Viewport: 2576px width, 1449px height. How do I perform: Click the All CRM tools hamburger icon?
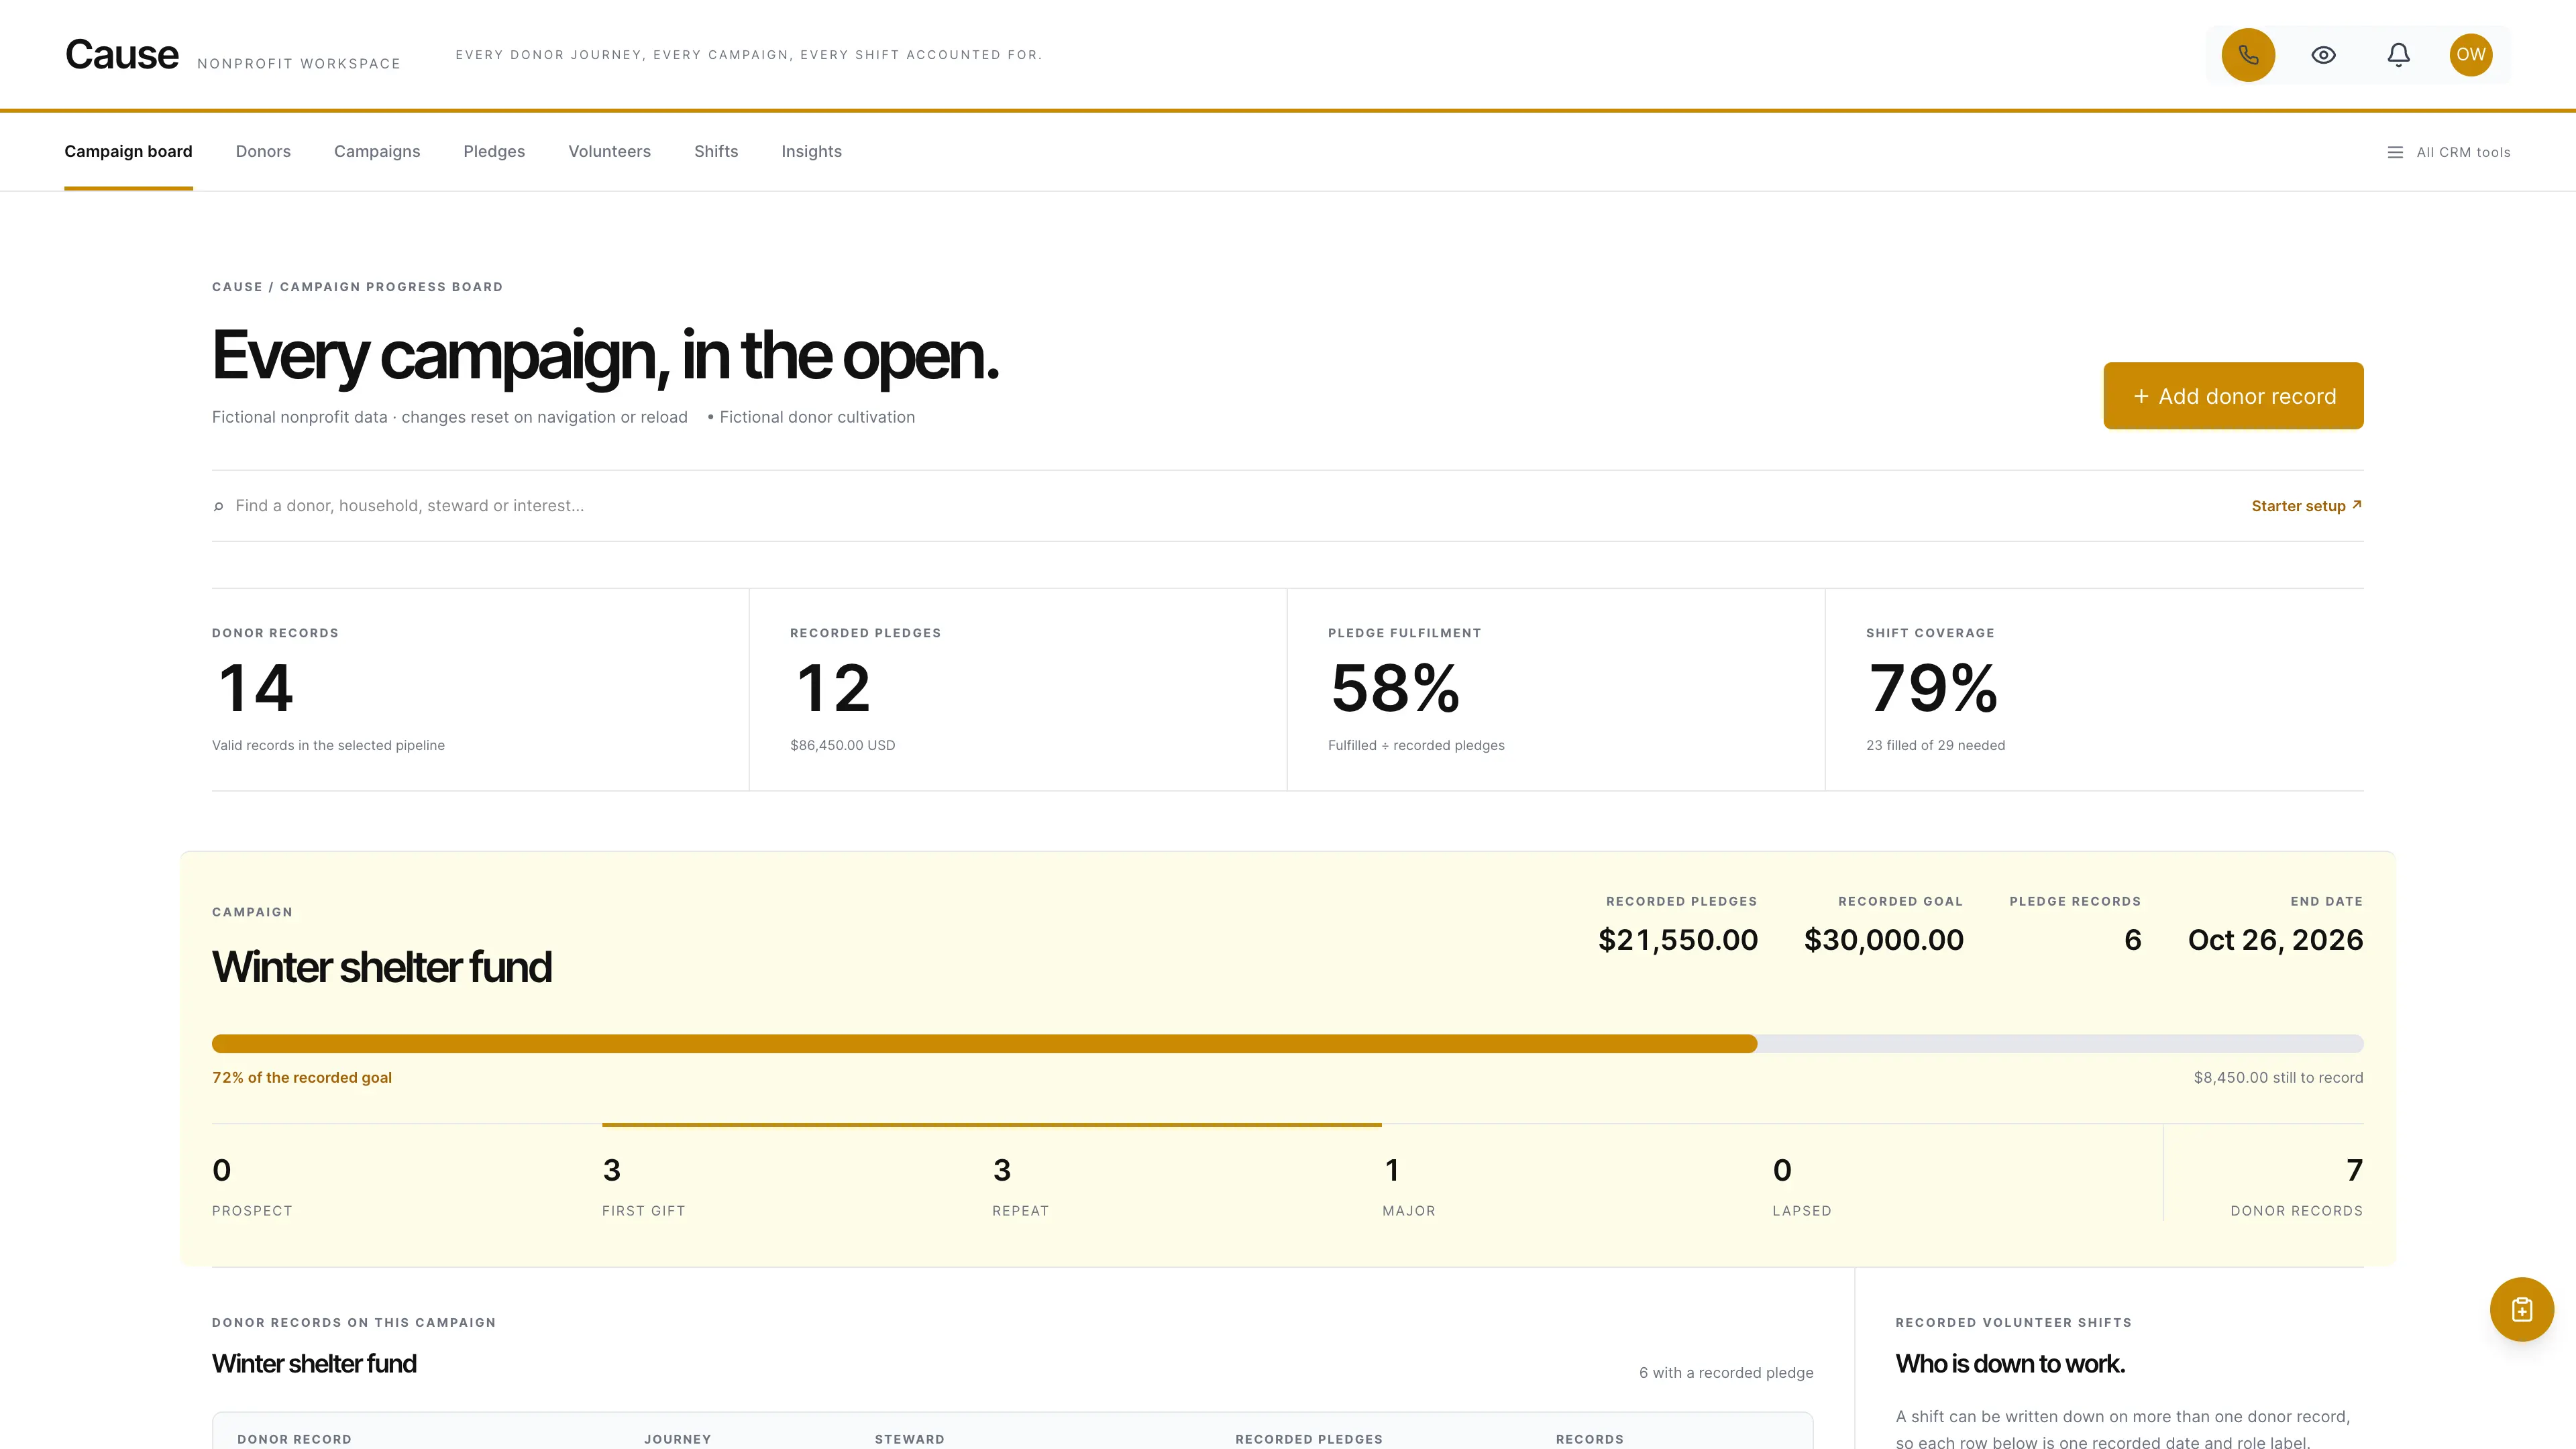click(x=2395, y=152)
